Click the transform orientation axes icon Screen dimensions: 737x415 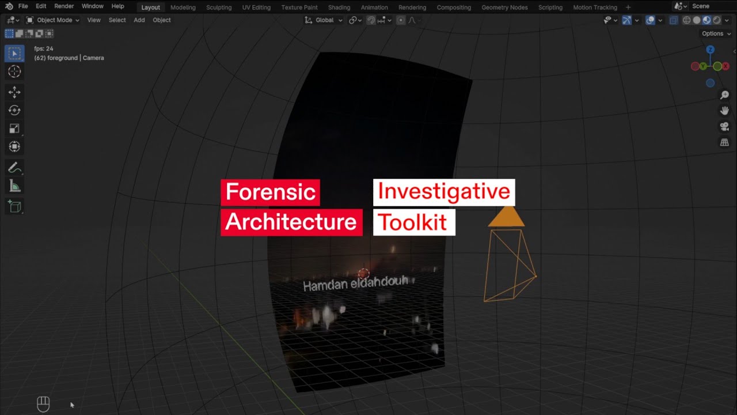coord(308,20)
